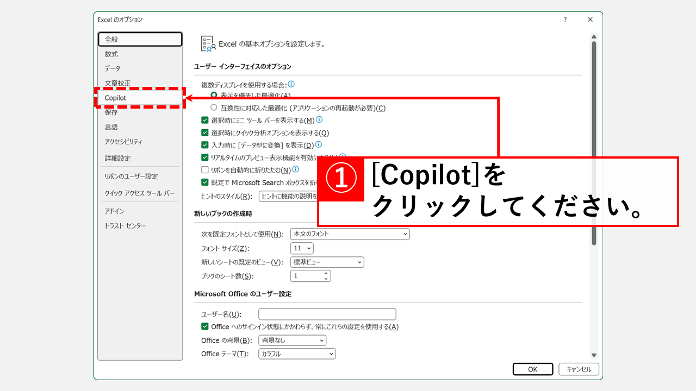Click info icon beside リボンを自動的に折りたたむ
This screenshot has width=696, height=391.
(296, 169)
